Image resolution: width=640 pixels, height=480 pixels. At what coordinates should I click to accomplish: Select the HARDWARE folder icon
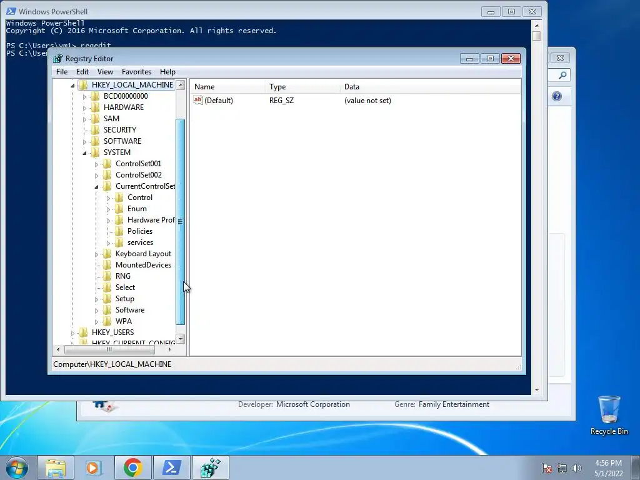95,107
